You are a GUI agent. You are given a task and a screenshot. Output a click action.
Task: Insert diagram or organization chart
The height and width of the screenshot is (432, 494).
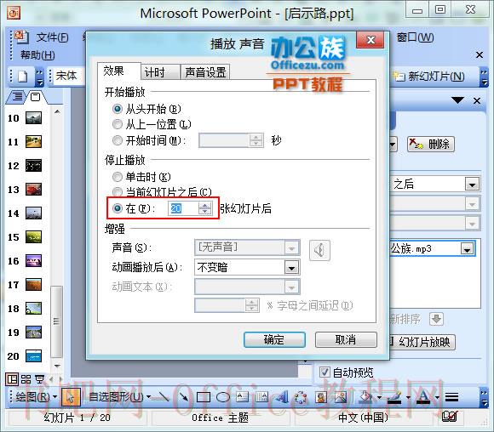coord(302,397)
